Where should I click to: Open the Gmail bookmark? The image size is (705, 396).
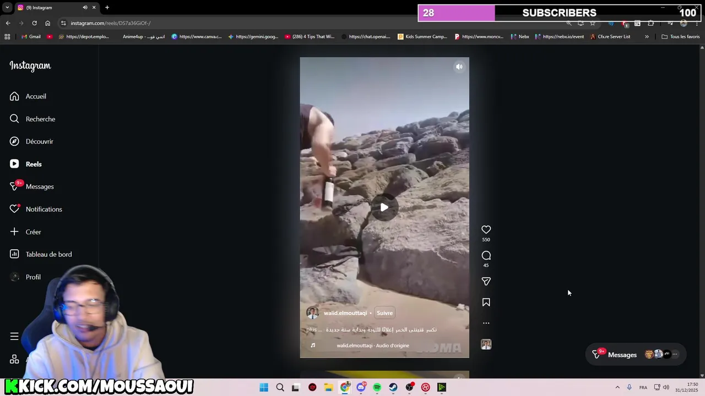pos(31,36)
